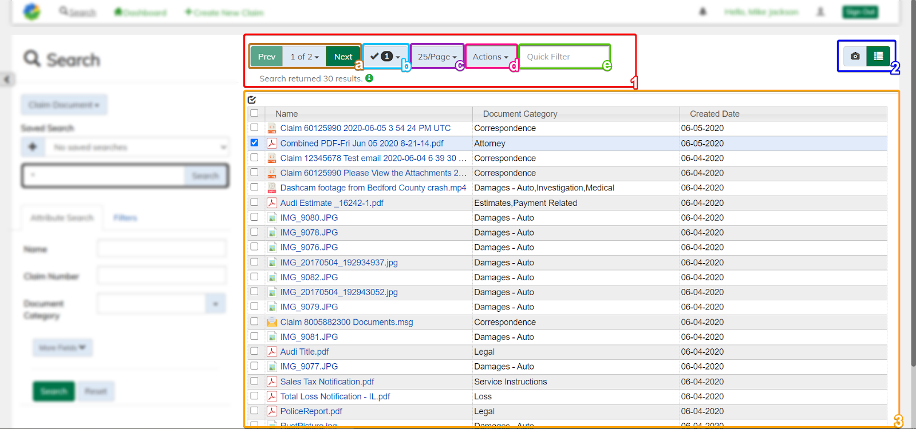The width and height of the screenshot is (916, 429).
Task: Open the PoliceReport.pdf document link
Action: (311, 411)
